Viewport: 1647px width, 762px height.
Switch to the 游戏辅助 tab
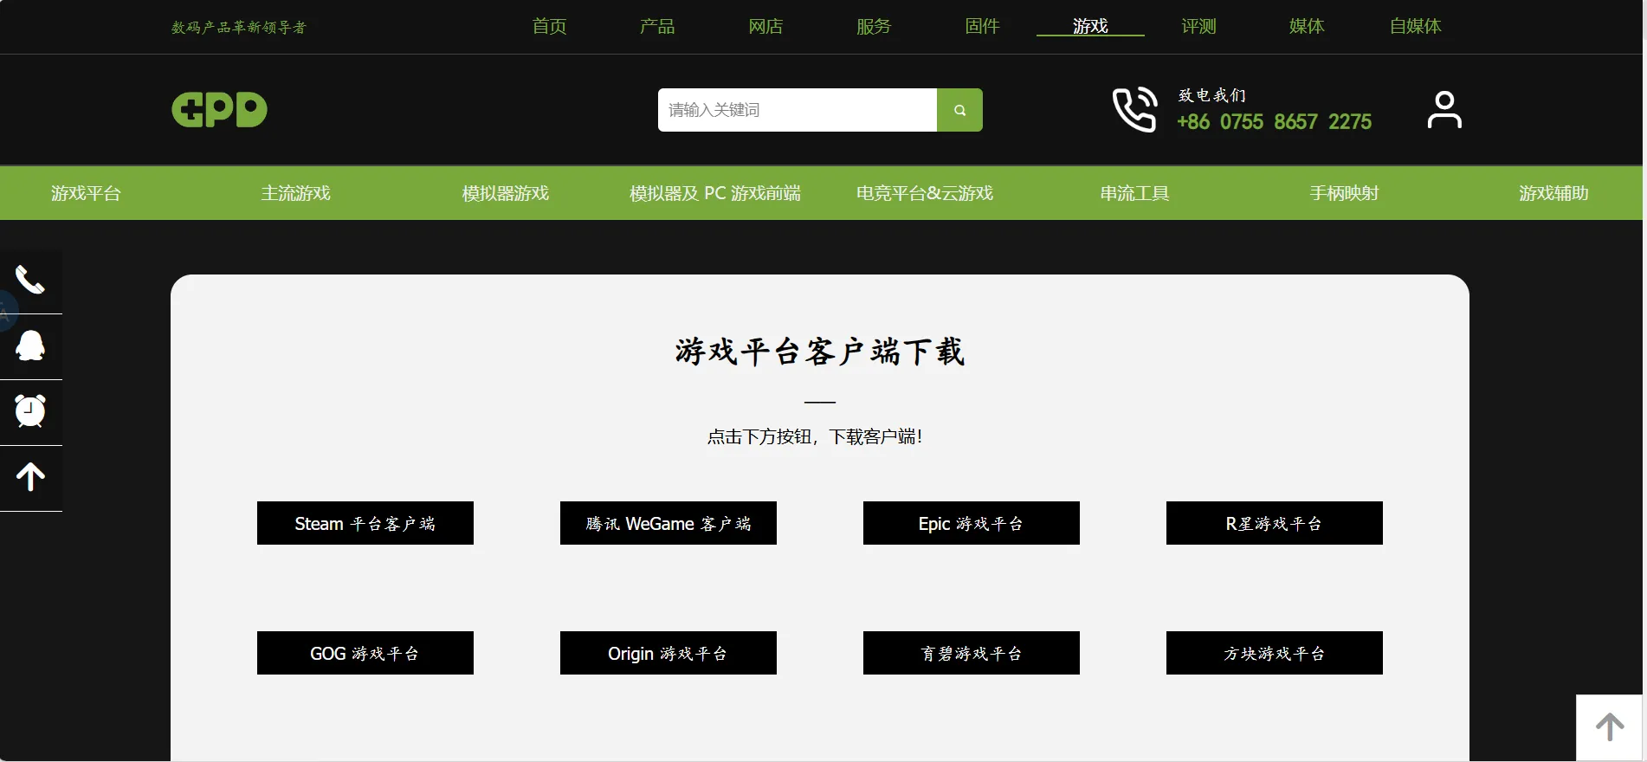pos(1553,193)
